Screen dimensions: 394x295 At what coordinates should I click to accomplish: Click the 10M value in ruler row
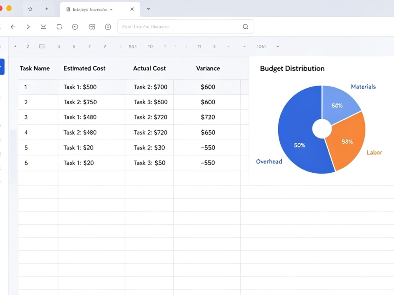(261, 46)
